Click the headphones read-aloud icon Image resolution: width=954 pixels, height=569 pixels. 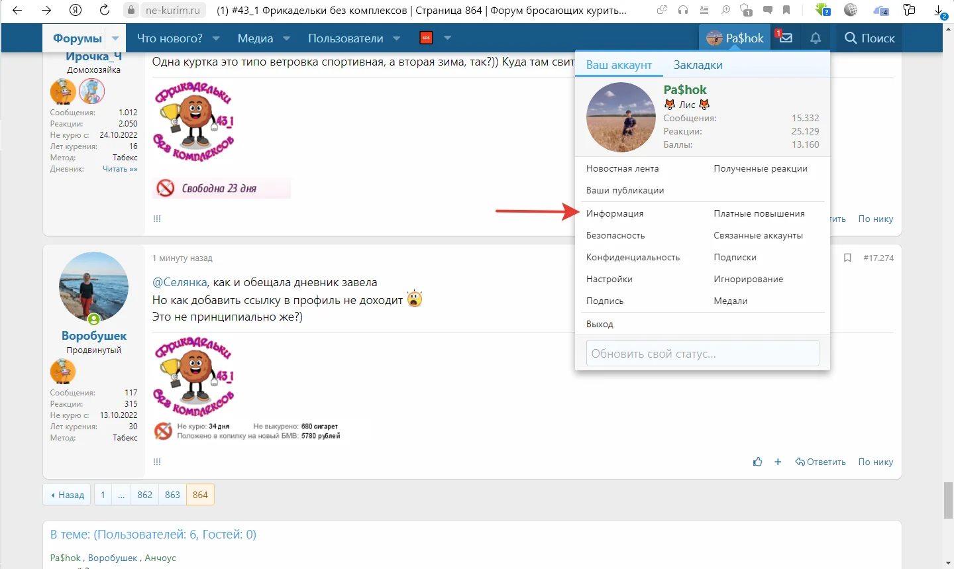(x=683, y=11)
